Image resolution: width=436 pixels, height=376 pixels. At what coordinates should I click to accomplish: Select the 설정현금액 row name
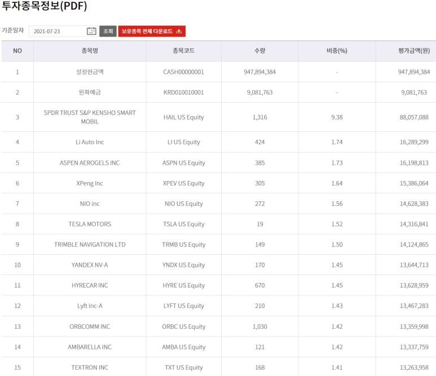pos(90,72)
